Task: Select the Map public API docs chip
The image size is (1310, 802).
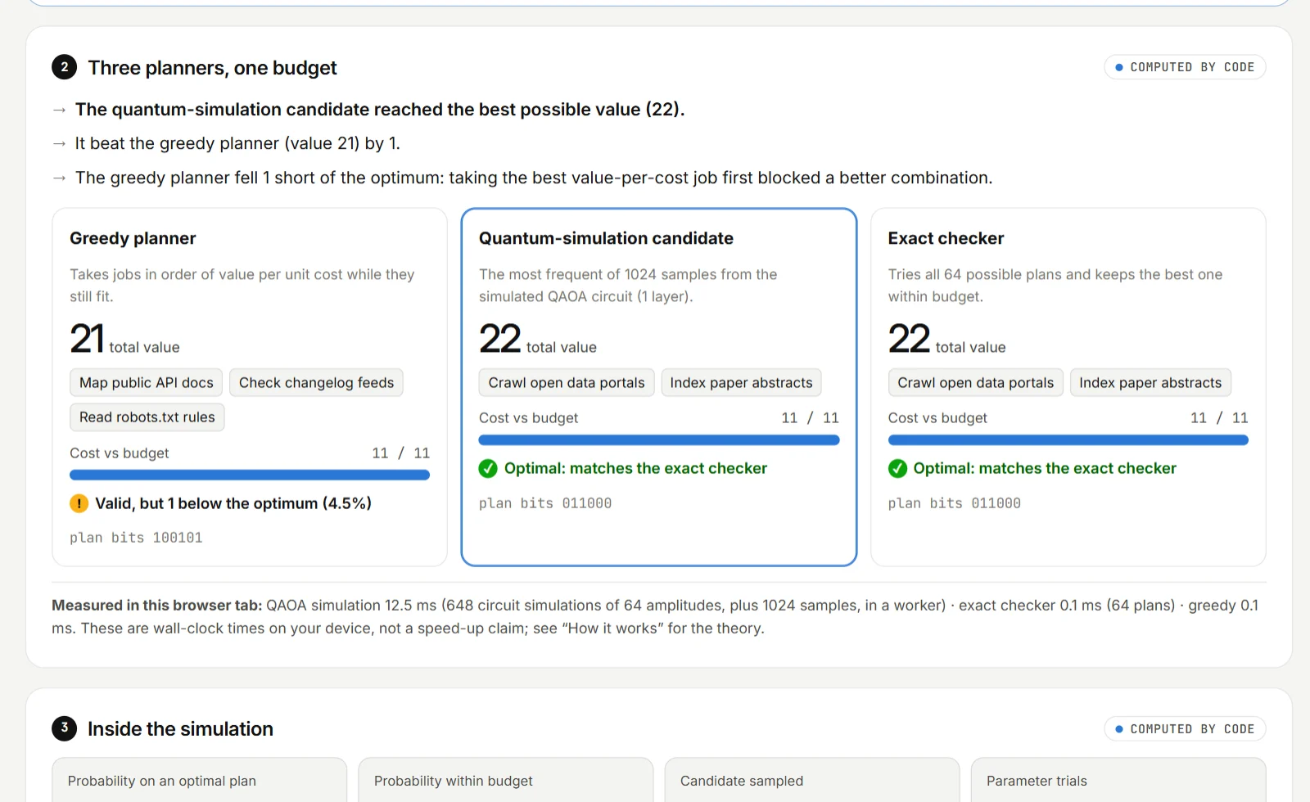Action: (147, 383)
